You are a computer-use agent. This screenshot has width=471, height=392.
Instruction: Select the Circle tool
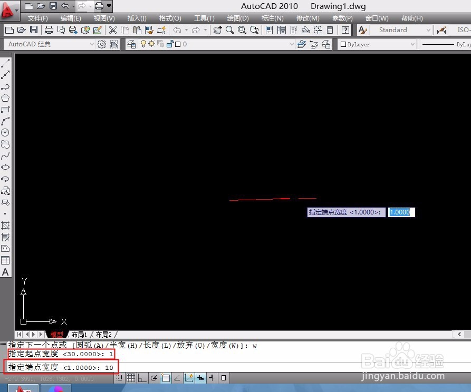[5, 132]
